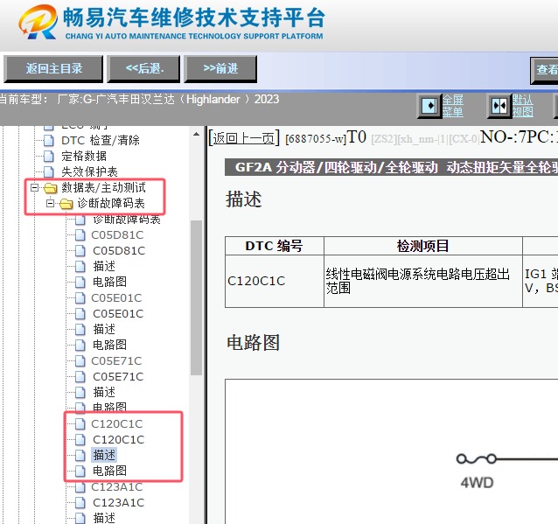Click the 描述 heading in the content pane

click(x=244, y=199)
